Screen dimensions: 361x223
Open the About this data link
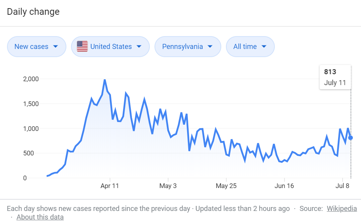pos(40,217)
